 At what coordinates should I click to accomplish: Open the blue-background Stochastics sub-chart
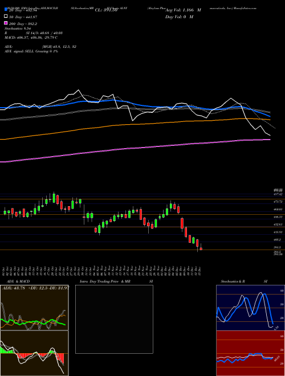click(x=250, y=308)
